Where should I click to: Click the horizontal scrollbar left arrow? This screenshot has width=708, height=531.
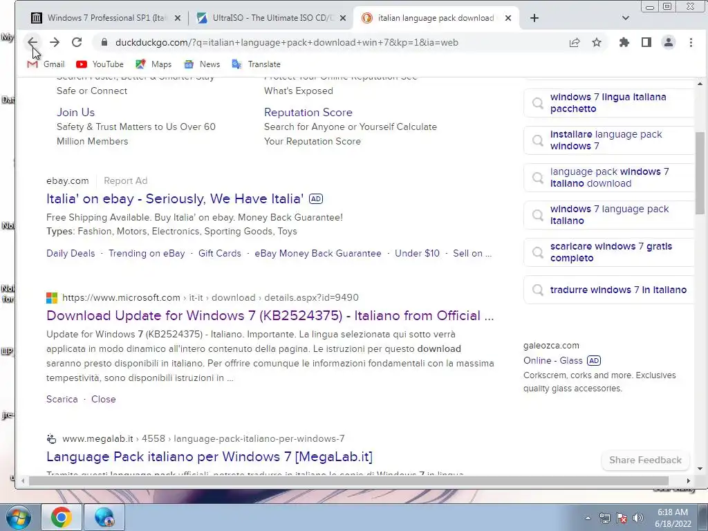click(23, 481)
